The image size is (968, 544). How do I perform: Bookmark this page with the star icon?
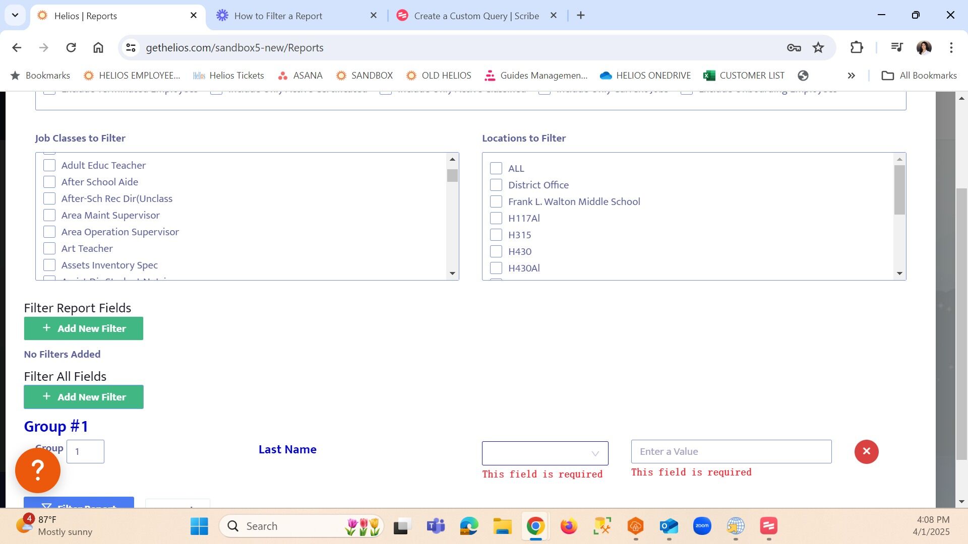(x=818, y=48)
